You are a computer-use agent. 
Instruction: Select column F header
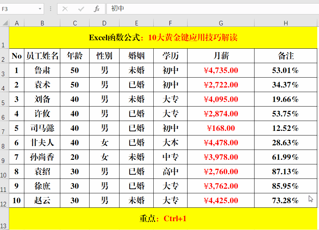pos(170,23)
